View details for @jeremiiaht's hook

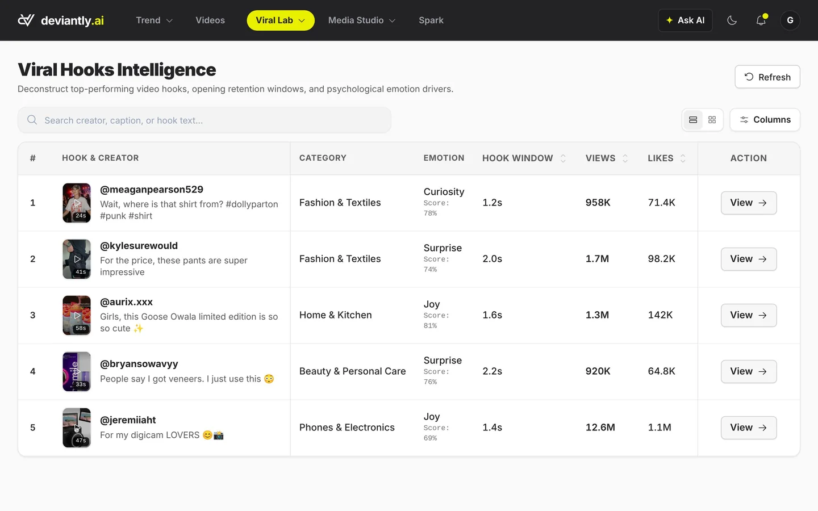[x=749, y=428]
